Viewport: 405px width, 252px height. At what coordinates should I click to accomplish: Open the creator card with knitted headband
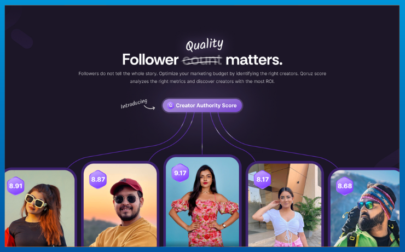(365, 208)
